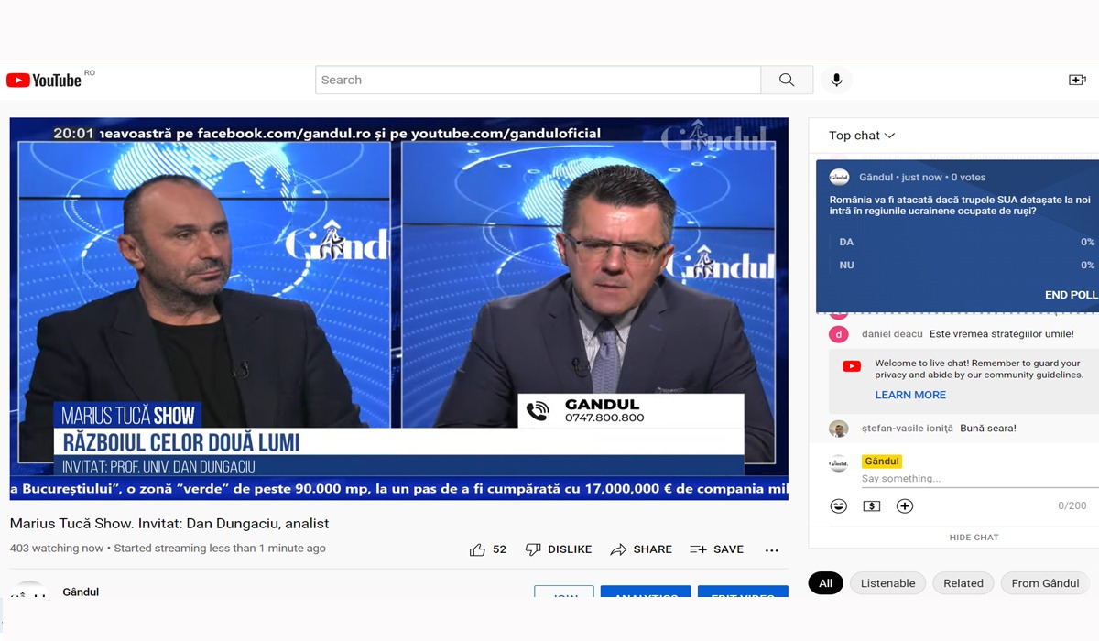Click the video player frame
Viewport: 1099px width, 641px height.
pyautogui.click(x=399, y=309)
